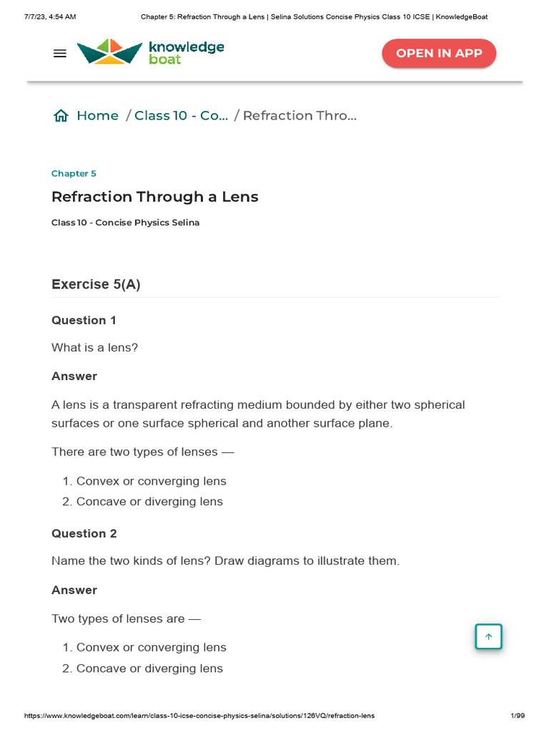Click the knowledge boat wordmark text
549x733 pixels.
tap(186, 53)
